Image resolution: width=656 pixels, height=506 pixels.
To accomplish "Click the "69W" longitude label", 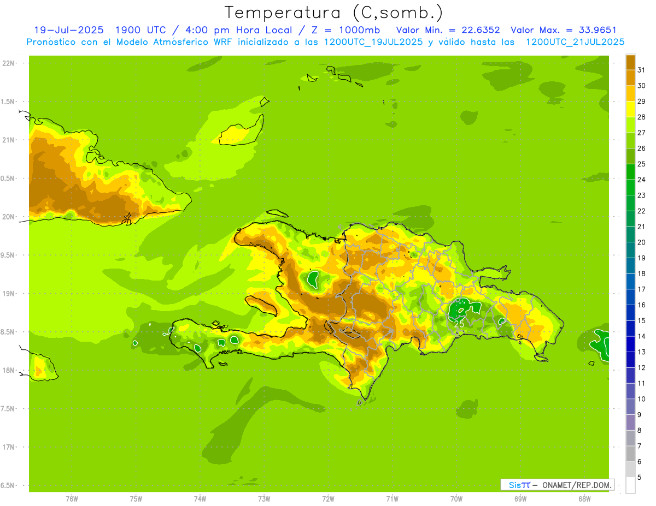I will point(520,498).
